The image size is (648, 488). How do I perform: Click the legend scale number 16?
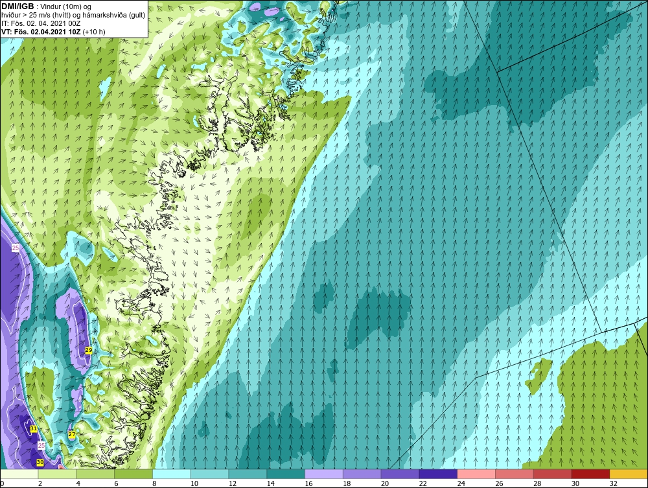click(308, 483)
